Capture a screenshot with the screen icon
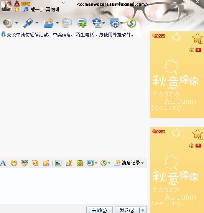The image size is (204, 213). pyautogui.click(x=90, y=163)
